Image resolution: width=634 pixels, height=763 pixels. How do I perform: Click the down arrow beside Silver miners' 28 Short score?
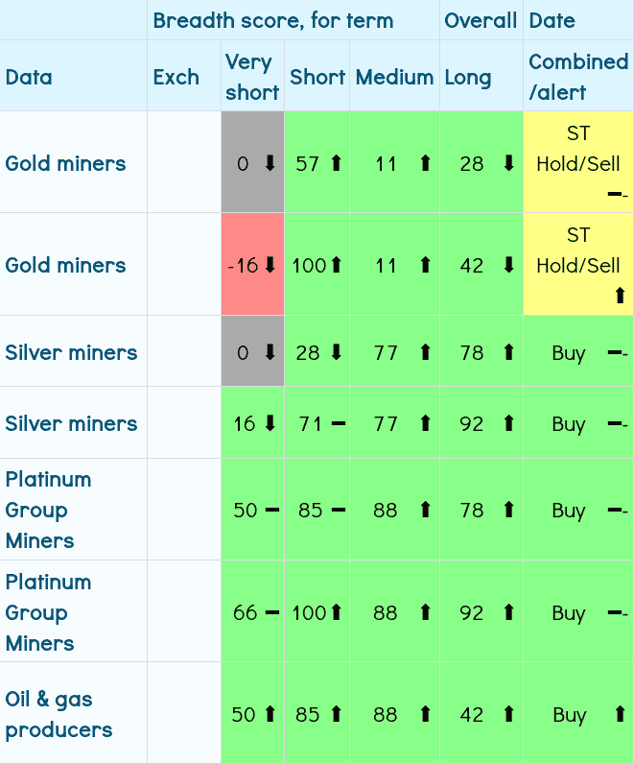pyautogui.click(x=336, y=353)
